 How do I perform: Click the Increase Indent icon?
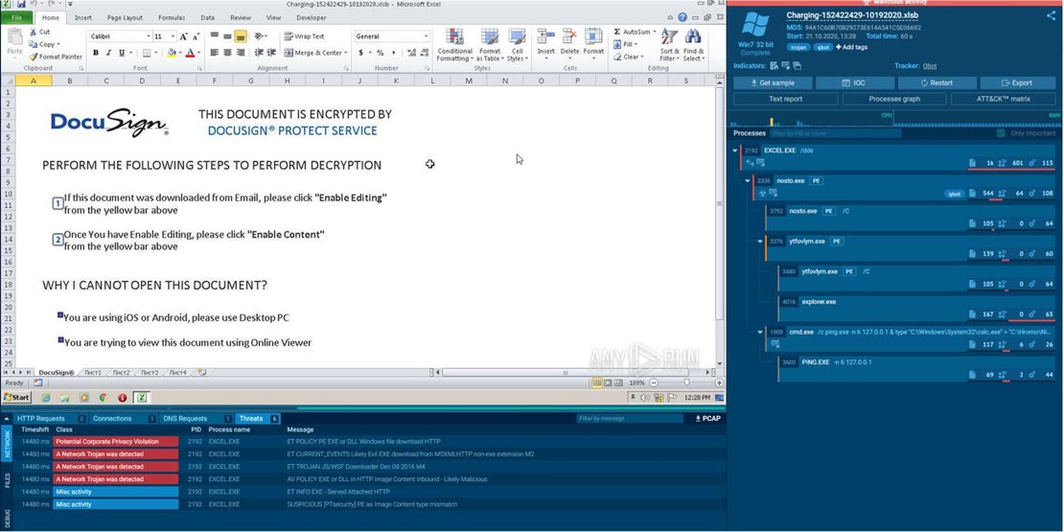click(270, 53)
